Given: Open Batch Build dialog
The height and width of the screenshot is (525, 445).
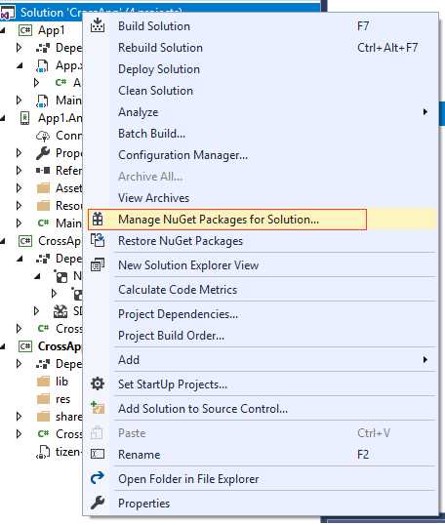Looking at the screenshot, I should (x=151, y=134).
